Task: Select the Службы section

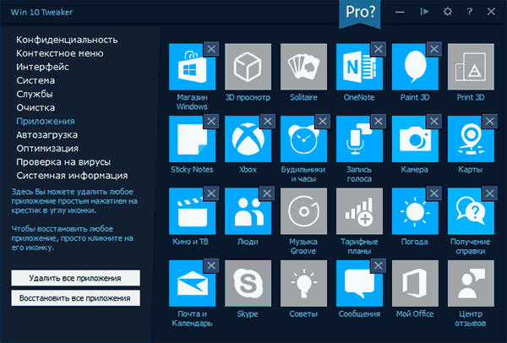Action: point(35,94)
